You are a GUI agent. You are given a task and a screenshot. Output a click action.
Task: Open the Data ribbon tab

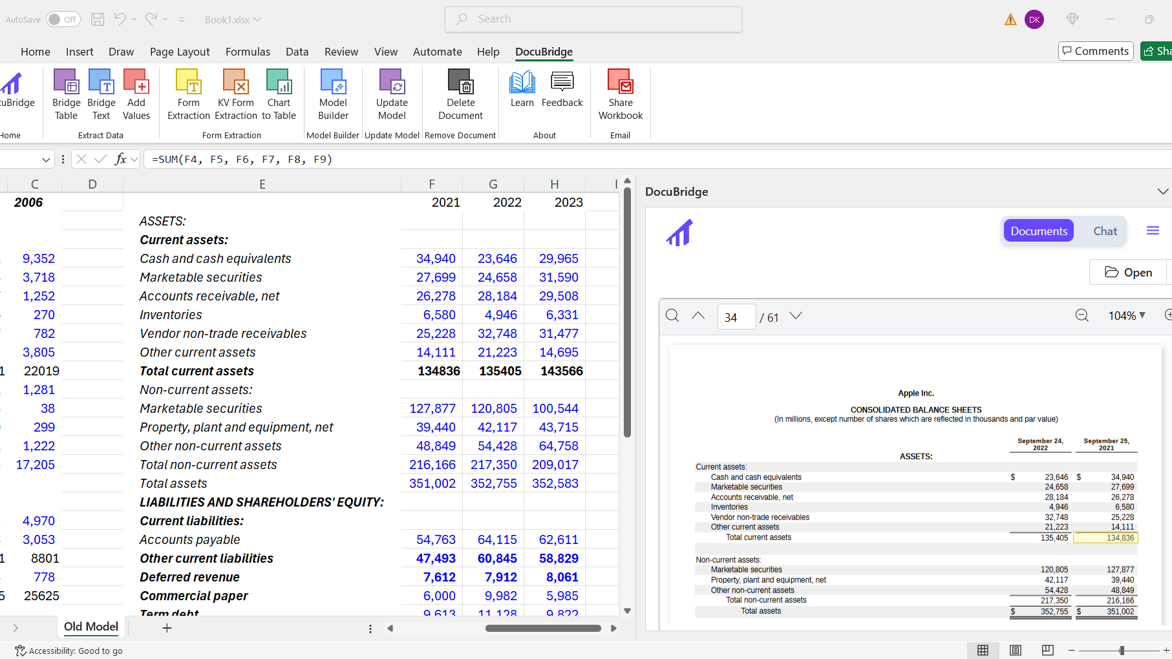tap(297, 52)
